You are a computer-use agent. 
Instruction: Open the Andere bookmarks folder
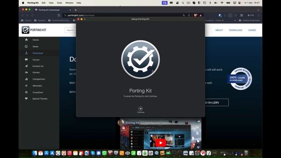pos(249,21)
